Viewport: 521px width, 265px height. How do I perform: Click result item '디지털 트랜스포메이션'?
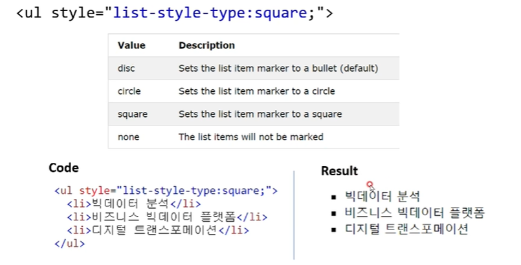[x=406, y=229]
